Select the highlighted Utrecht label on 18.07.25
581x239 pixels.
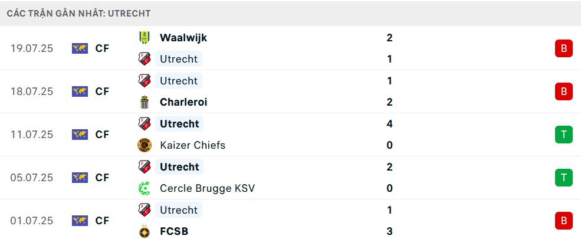click(179, 80)
